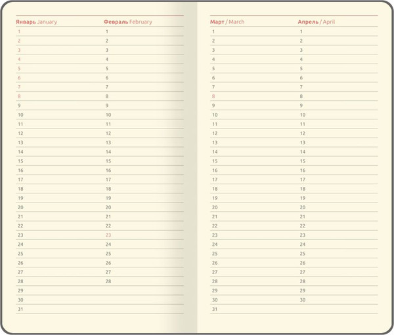
Task: Click the Март / March column header
Action: tap(227, 22)
